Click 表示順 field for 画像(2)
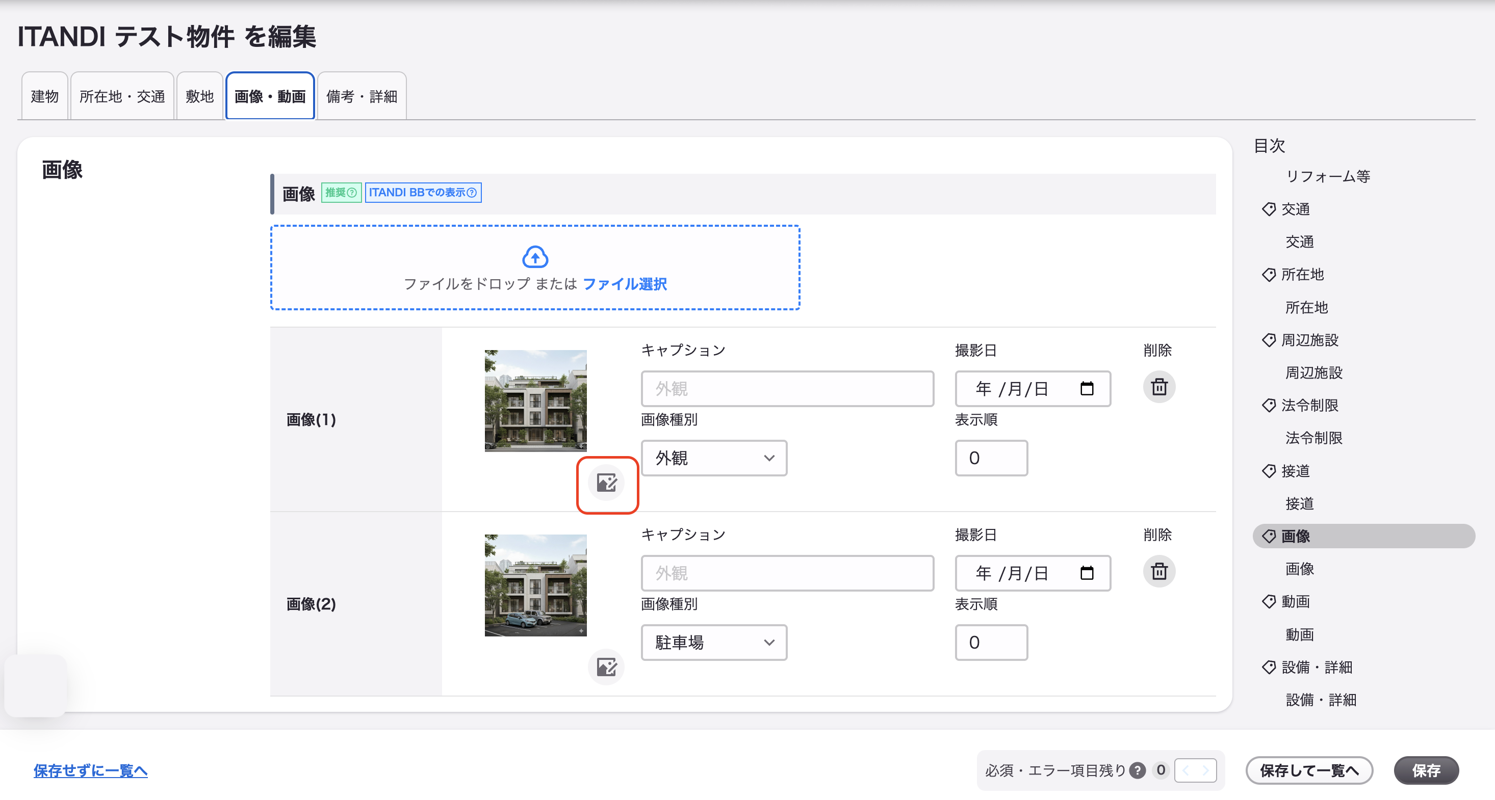Screen dimensions: 1495x800 coord(991,643)
